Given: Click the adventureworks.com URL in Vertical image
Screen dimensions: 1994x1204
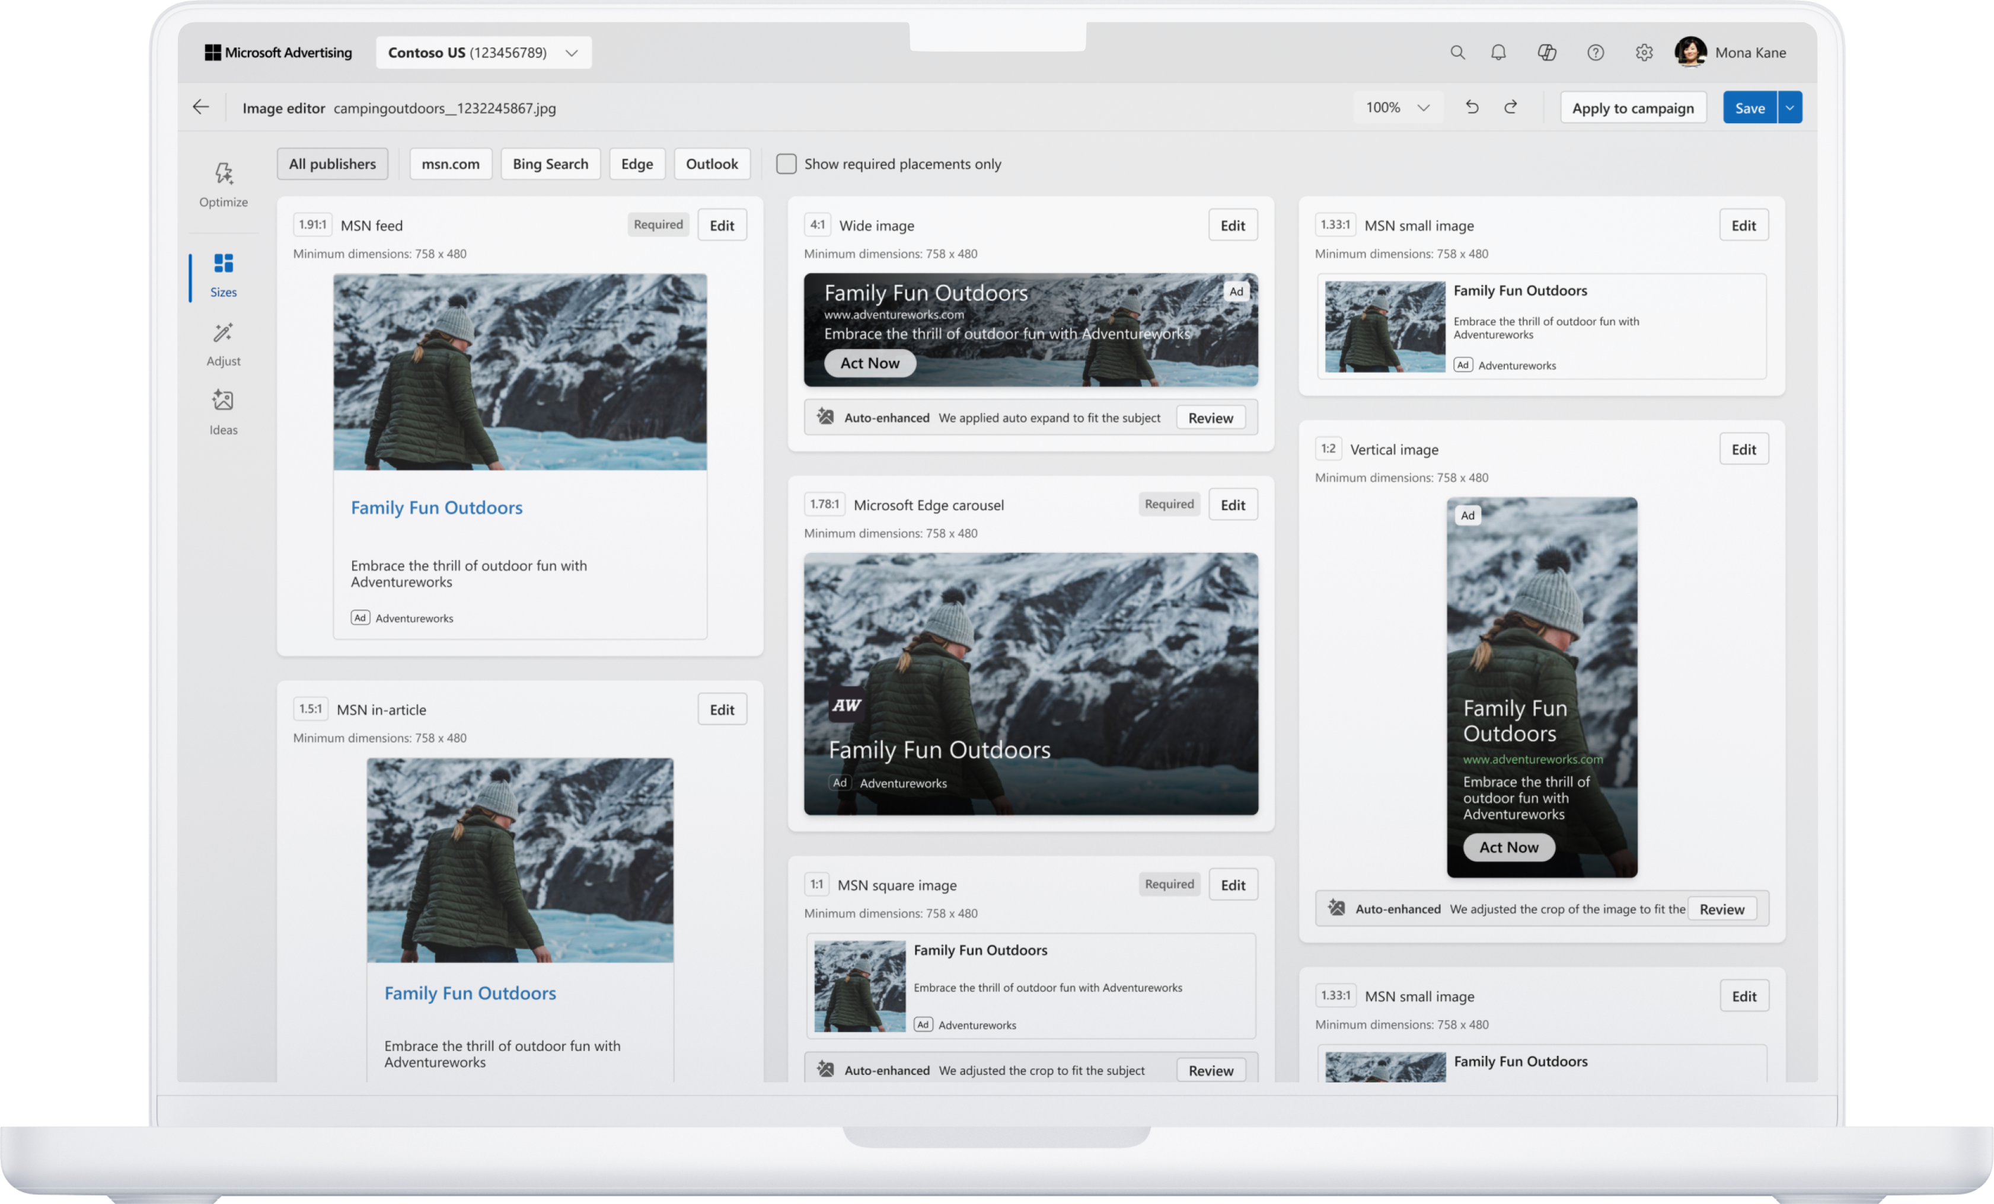Looking at the screenshot, I should (x=1533, y=758).
